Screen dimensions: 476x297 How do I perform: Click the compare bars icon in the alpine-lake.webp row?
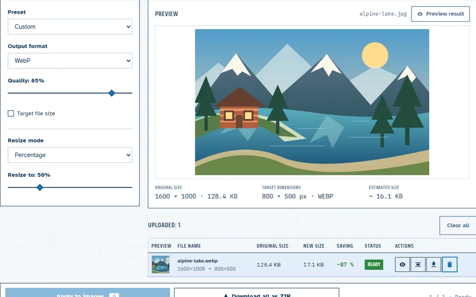click(418, 264)
